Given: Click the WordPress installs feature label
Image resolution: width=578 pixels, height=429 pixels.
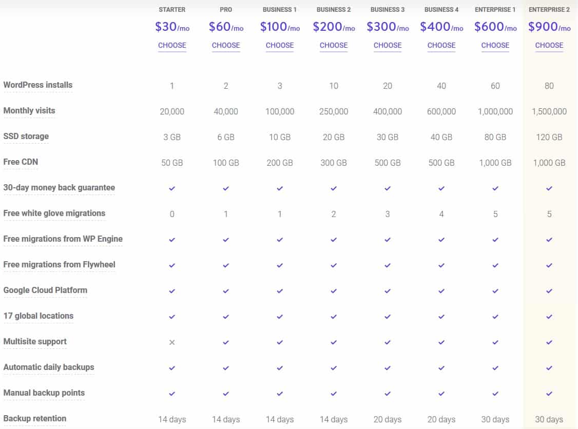Looking at the screenshot, I should 38,85.
